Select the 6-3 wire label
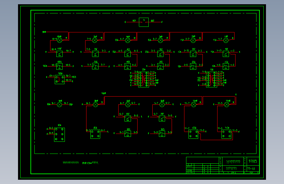The height and width of the screenshot is (184, 284). coord(122,132)
